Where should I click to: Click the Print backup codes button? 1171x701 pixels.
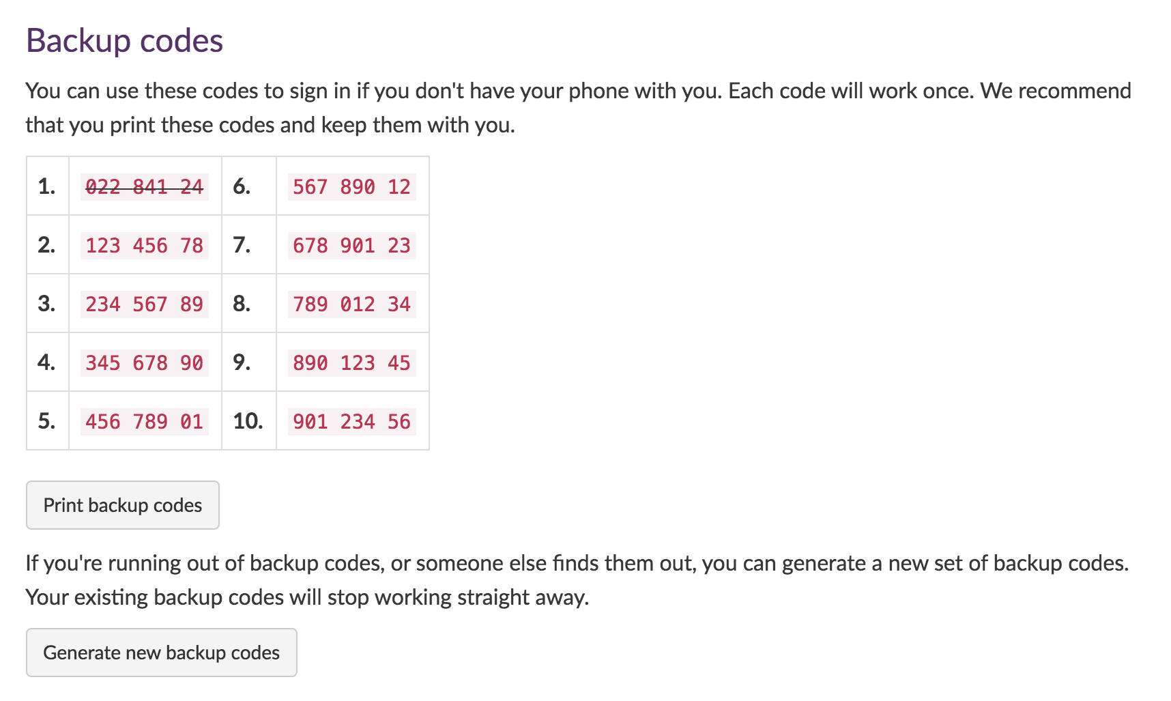(122, 505)
